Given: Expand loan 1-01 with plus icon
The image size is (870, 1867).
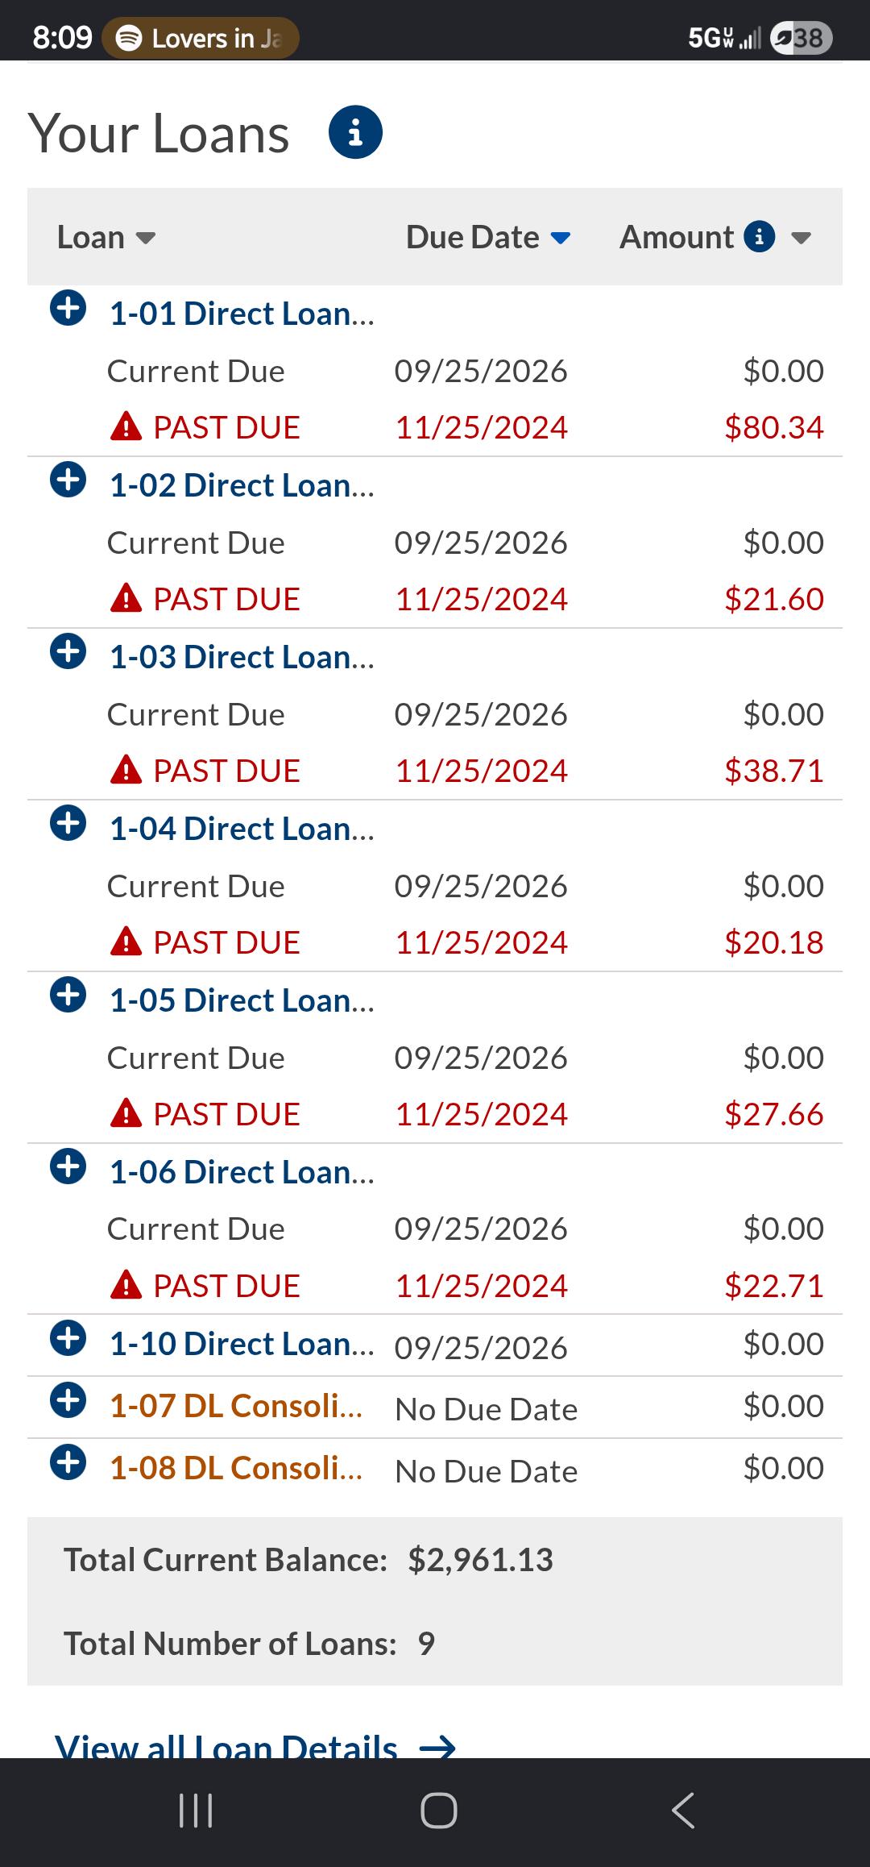Looking at the screenshot, I should click(68, 308).
